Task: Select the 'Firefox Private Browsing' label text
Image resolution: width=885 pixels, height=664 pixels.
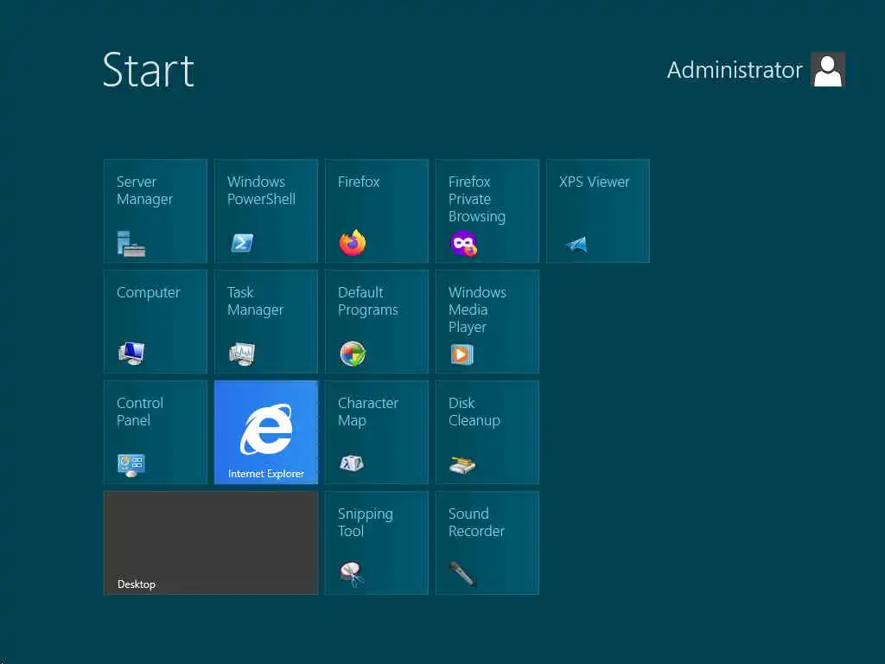Action: [x=477, y=199]
